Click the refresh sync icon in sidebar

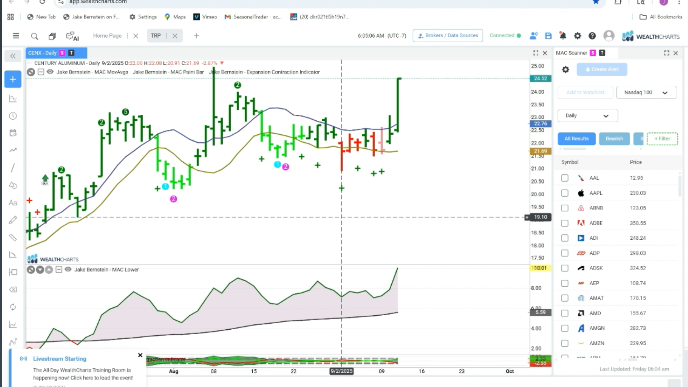(13, 307)
